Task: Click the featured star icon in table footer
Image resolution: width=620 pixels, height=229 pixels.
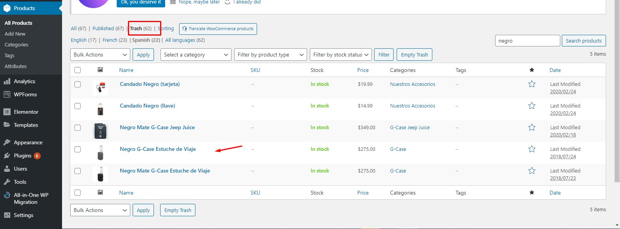Action: (532, 193)
